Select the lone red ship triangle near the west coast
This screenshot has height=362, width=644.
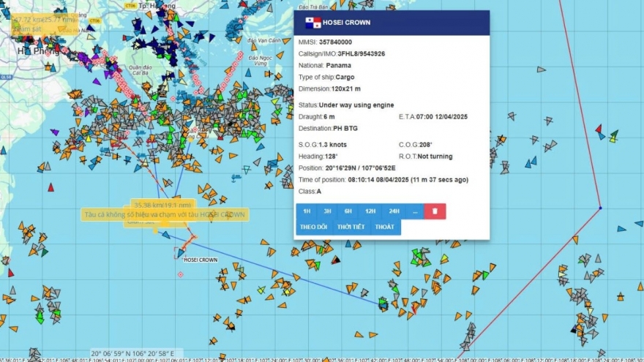[x=50, y=187]
